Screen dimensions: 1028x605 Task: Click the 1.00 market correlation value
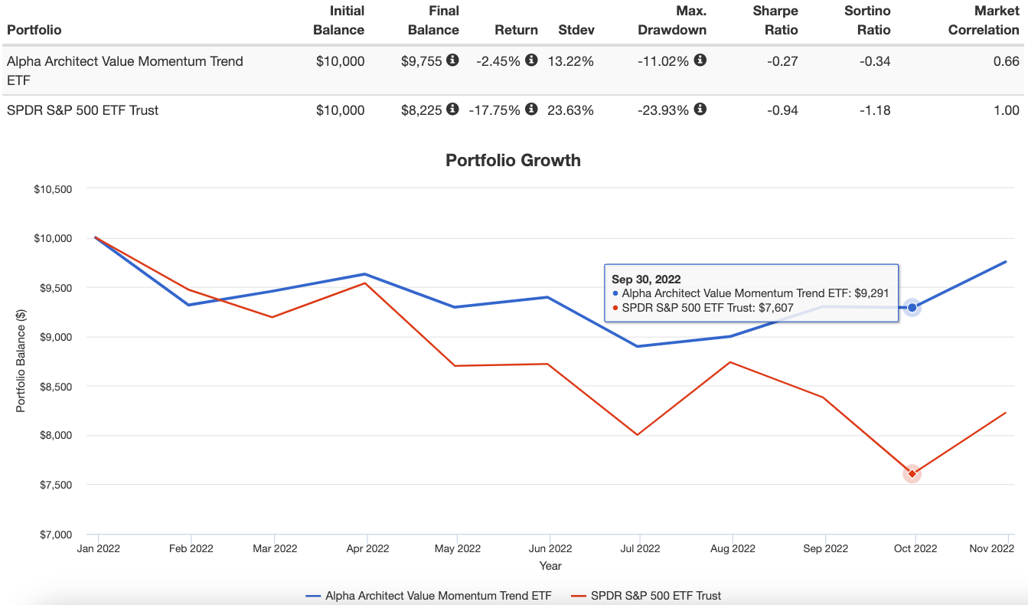point(1007,110)
